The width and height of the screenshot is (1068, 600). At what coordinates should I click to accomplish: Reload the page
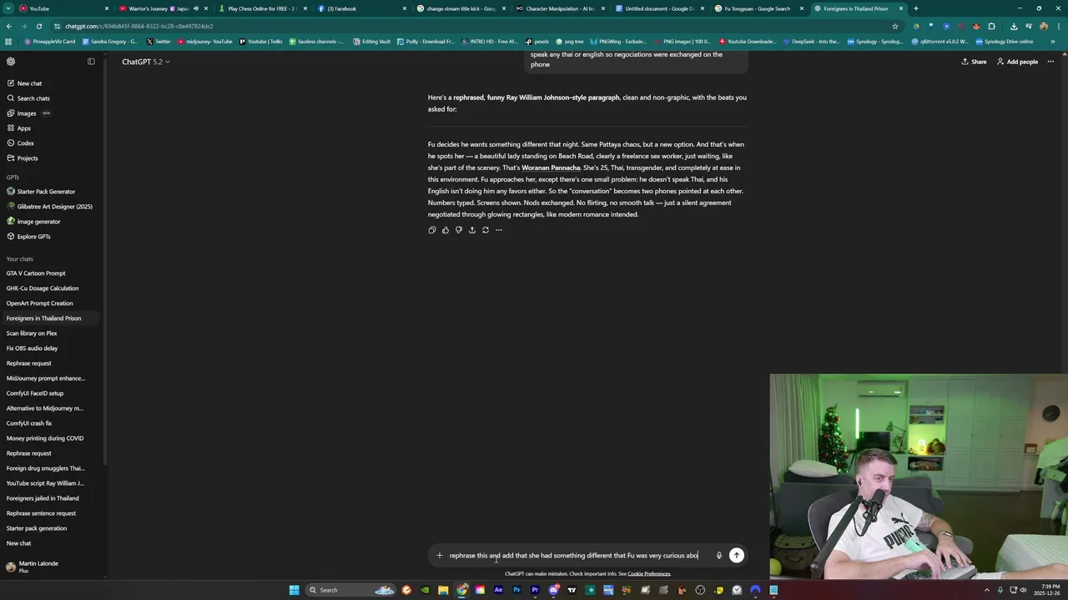[x=39, y=26]
